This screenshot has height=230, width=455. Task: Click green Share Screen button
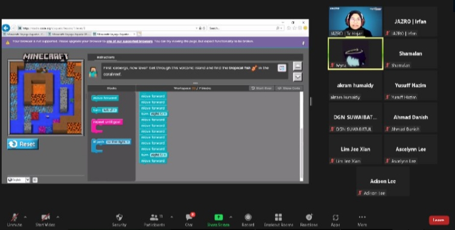pos(218,220)
